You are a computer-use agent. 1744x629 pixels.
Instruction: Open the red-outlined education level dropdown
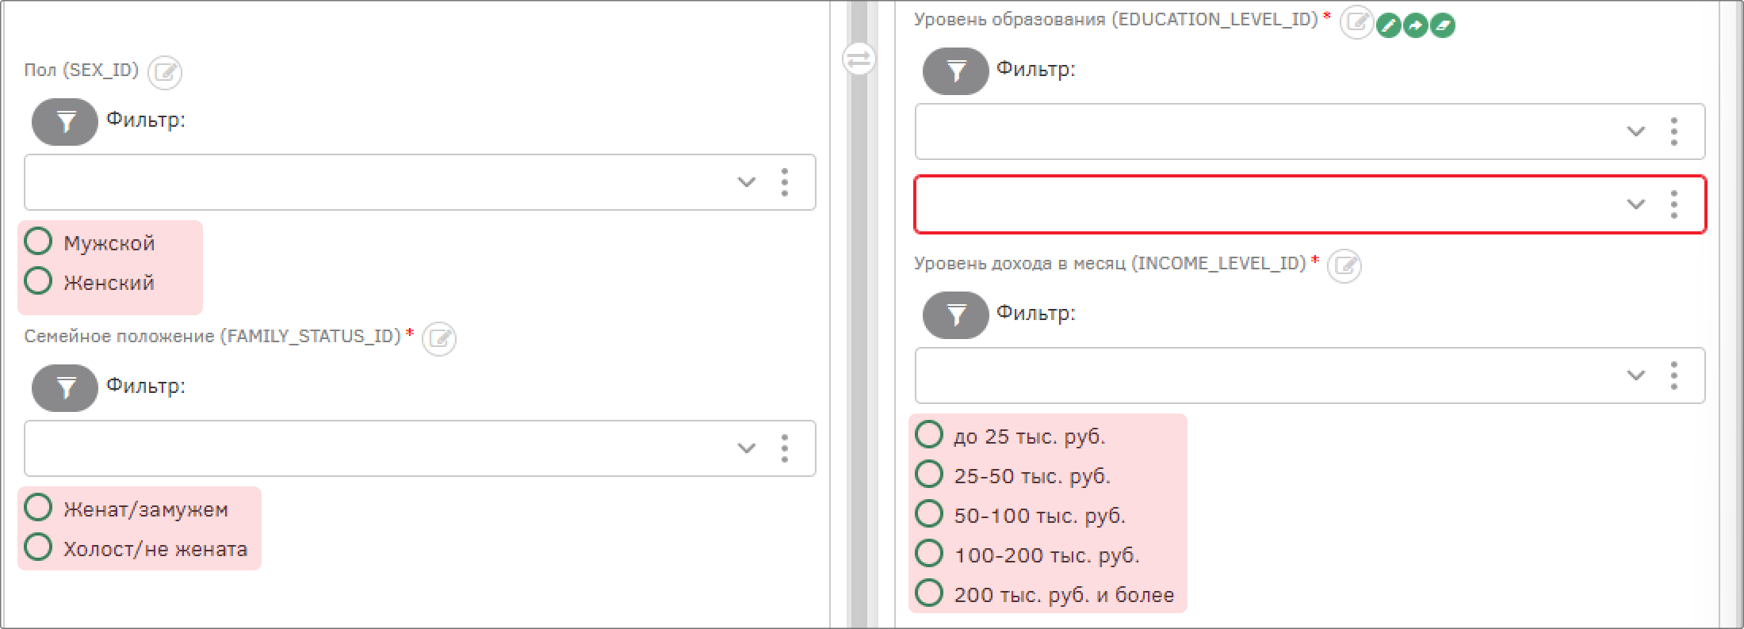(x=1310, y=204)
